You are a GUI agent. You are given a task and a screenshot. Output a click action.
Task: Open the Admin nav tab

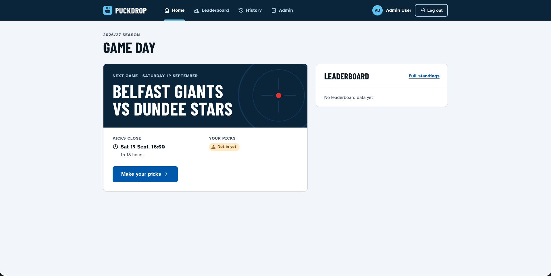(x=282, y=10)
